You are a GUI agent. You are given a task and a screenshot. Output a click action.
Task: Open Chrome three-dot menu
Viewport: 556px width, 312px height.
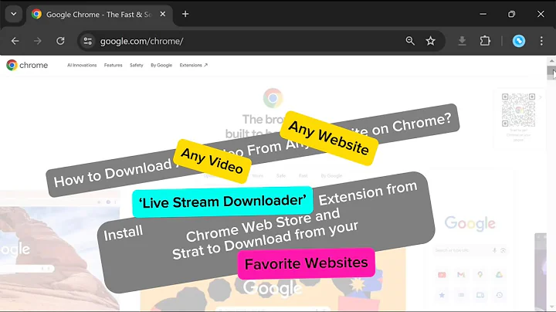tap(541, 41)
